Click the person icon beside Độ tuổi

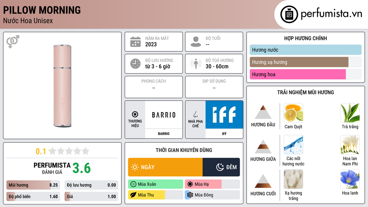pos(196,42)
